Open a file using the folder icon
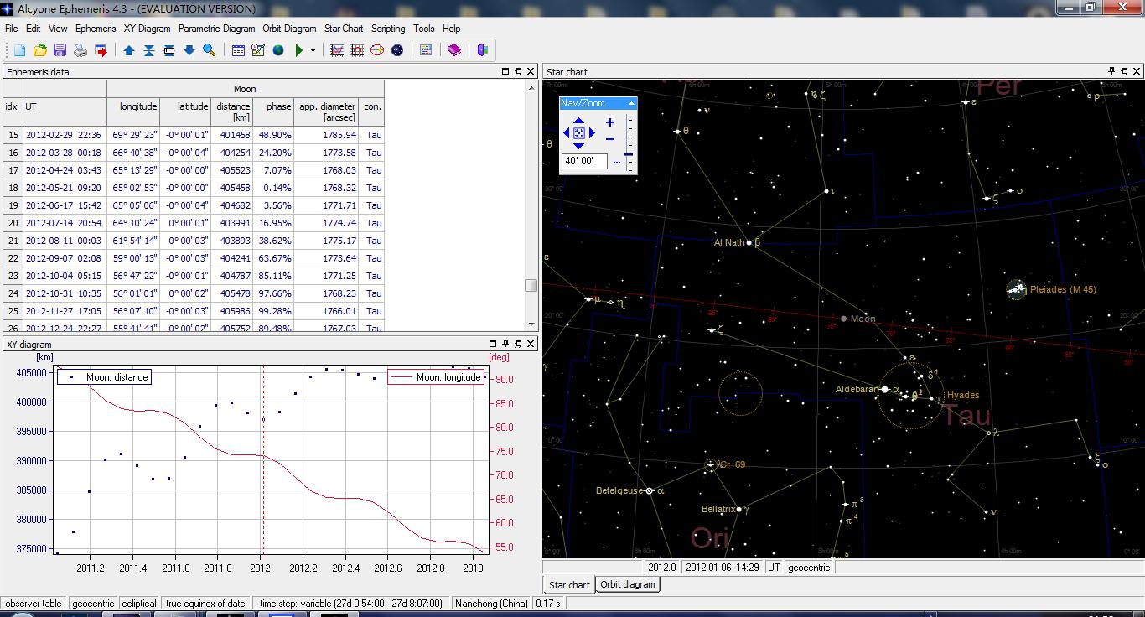This screenshot has height=617, width=1145. [x=39, y=50]
